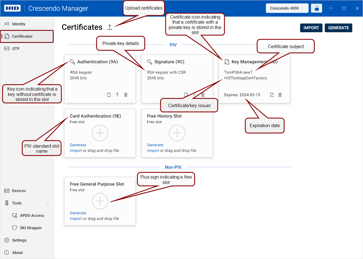
Task: Click the key icon of Authentication (9A) slot
Action: [x=72, y=62]
